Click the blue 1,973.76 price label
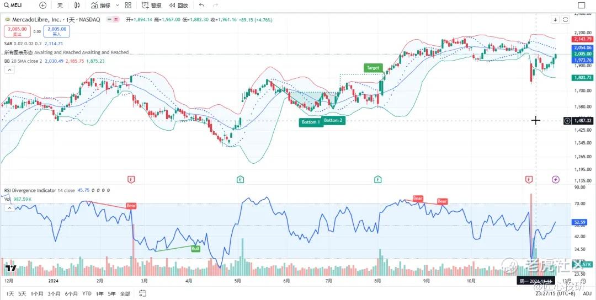This screenshot has width=596, height=300. 582,60
